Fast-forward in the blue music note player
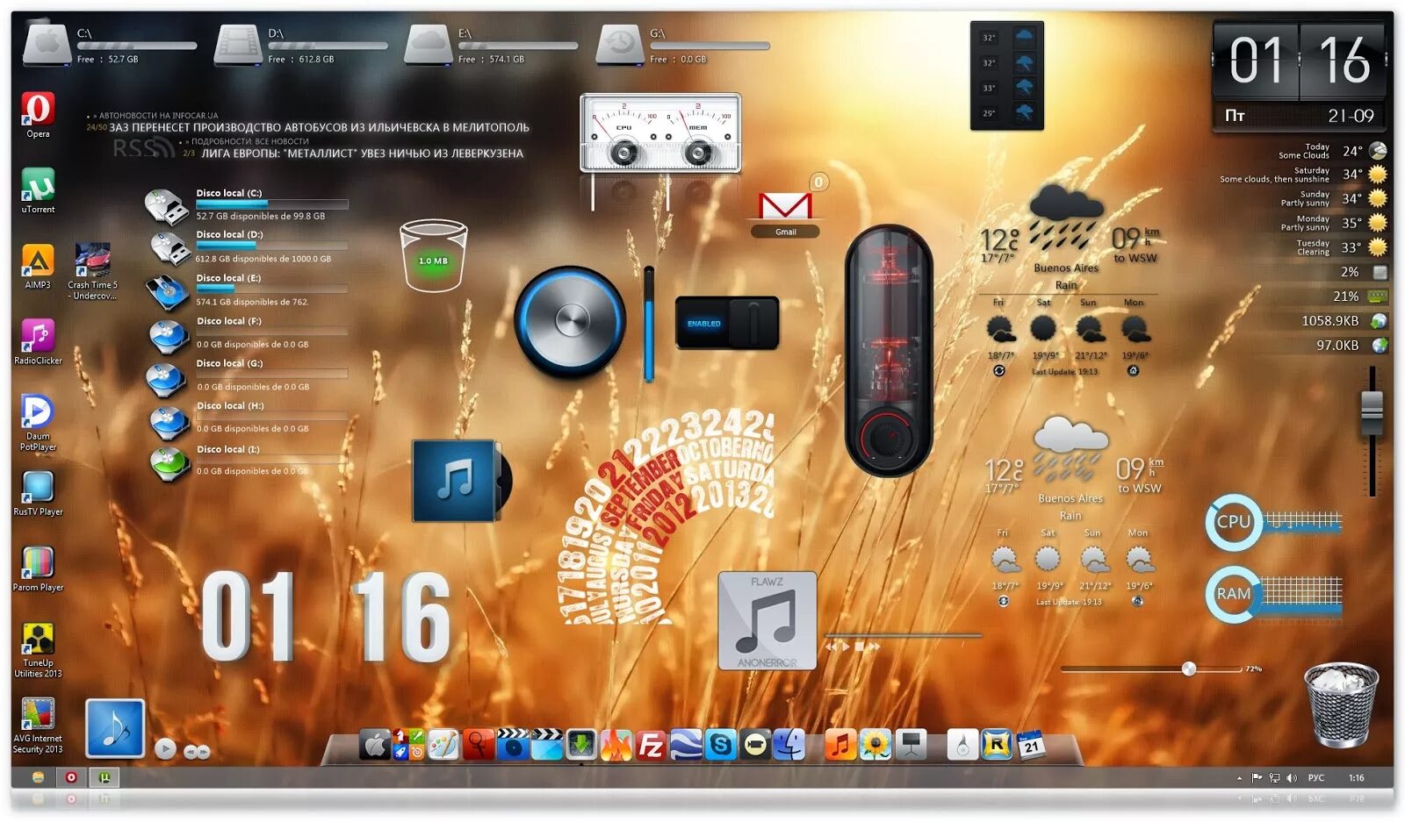The image size is (1405, 822). (204, 752)
